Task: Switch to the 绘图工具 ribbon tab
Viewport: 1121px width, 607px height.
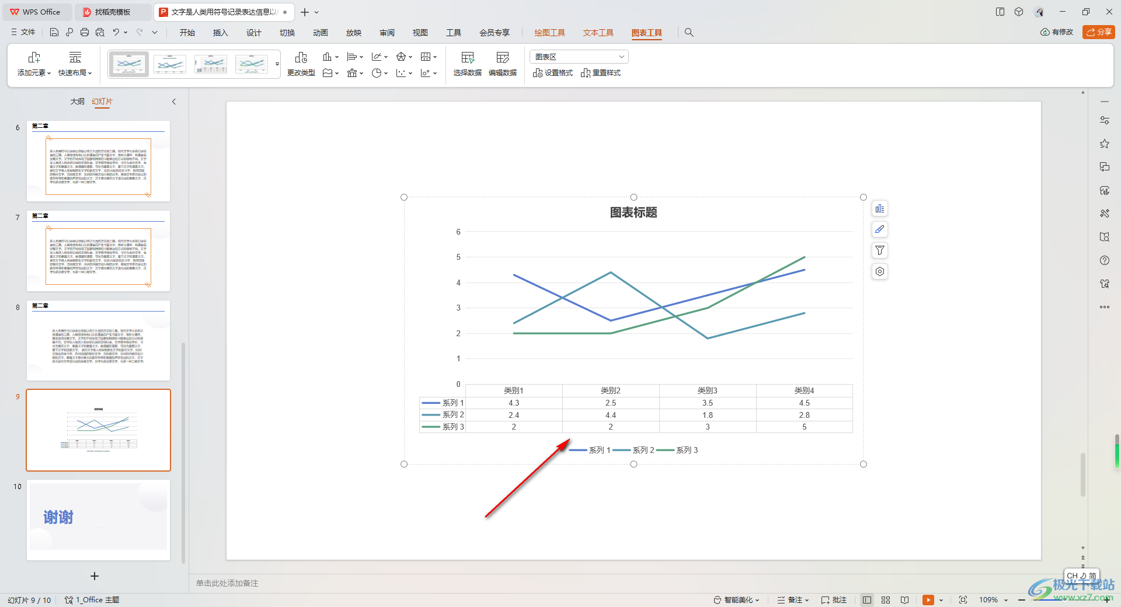Action: [x=550, y=33]
